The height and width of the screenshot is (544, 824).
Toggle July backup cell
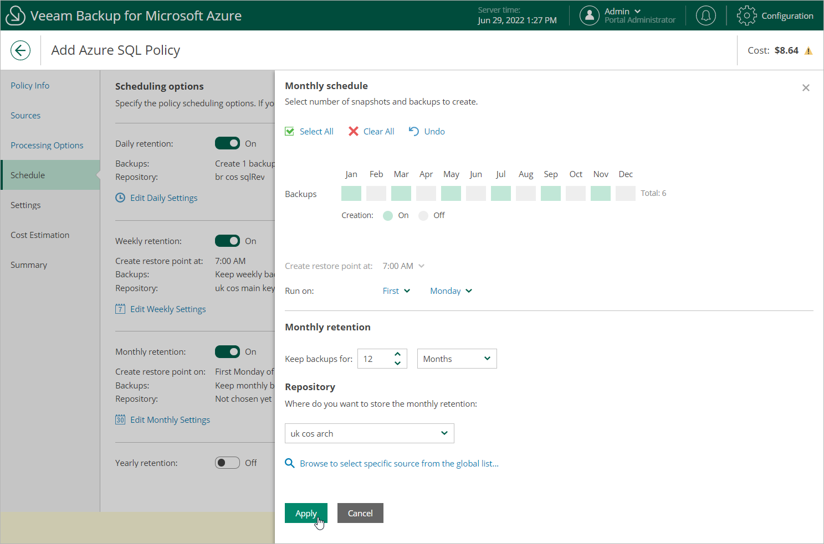pos(501,193)
